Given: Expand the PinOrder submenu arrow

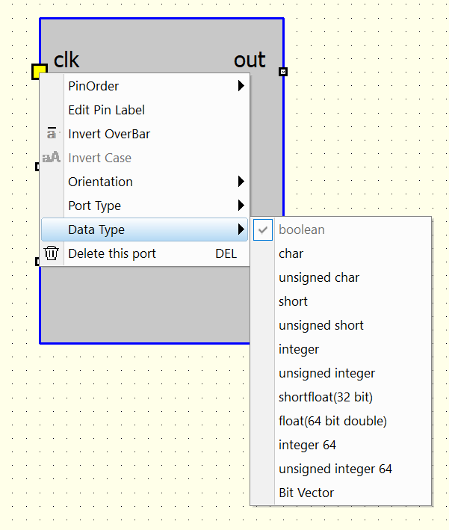Looking at the screenshot, I should 241,86.
